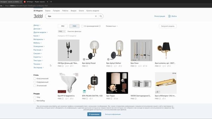Check the Этнический style checkbox

click(34, 86)
